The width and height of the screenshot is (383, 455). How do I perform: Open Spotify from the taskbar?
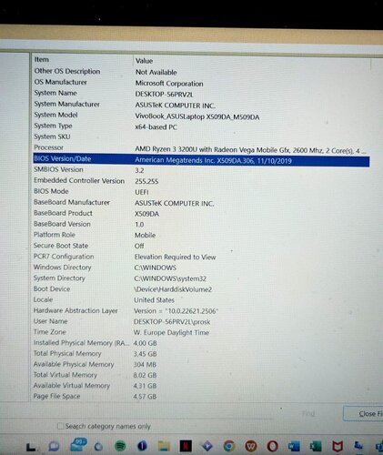click(x=120, y=446)
